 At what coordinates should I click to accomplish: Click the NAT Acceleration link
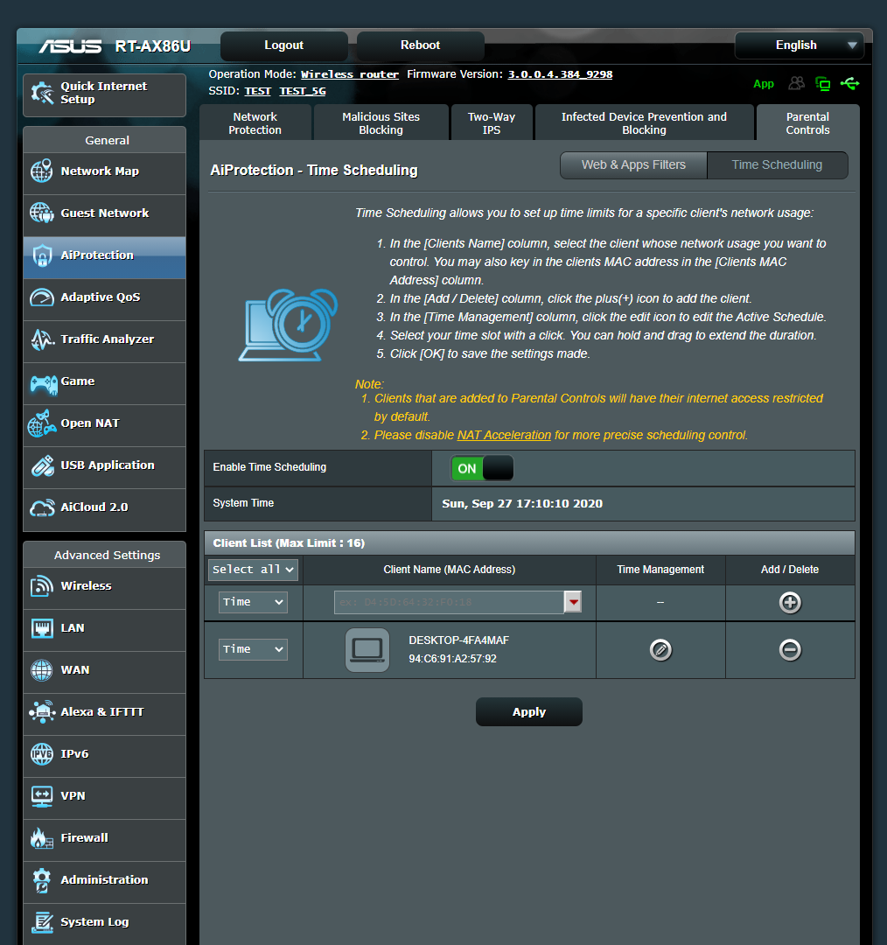coord(504,435)
